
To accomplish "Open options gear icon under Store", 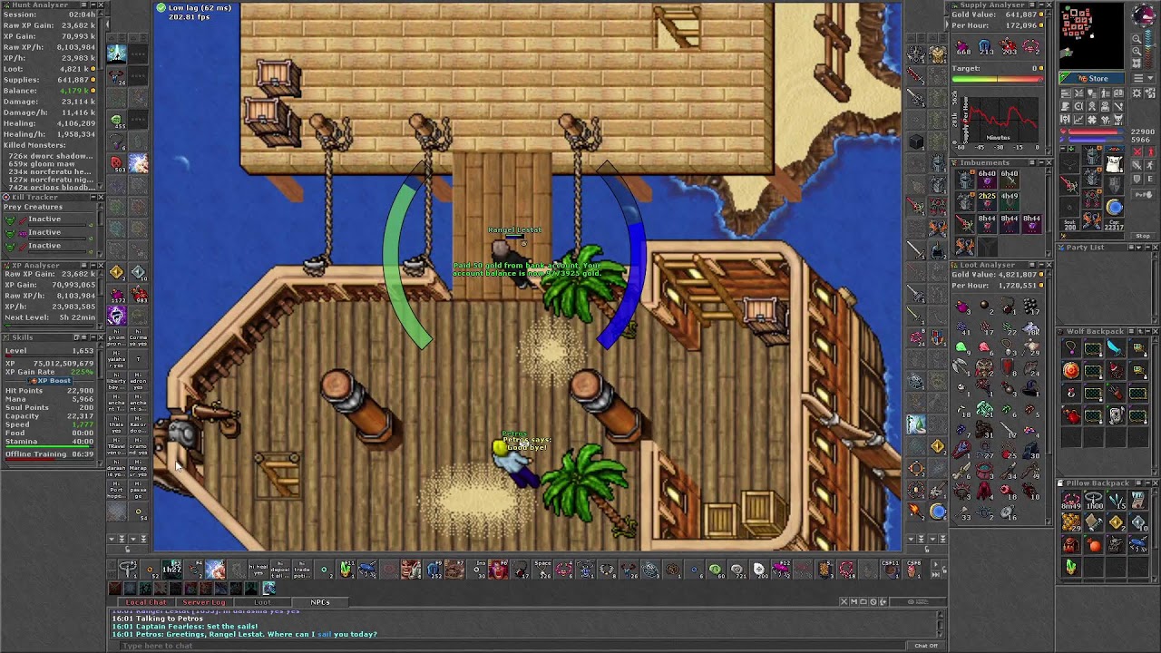I will point(1137,93).
